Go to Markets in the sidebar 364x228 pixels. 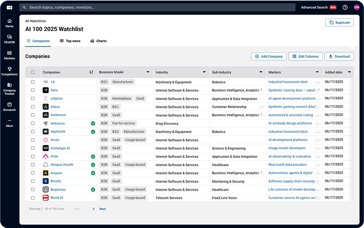point(9,55)
